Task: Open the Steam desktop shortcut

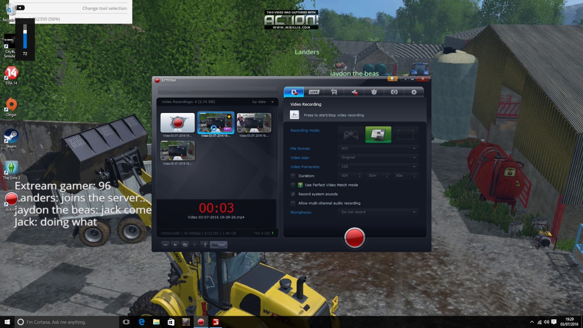Action: click(x=11, y=139)
